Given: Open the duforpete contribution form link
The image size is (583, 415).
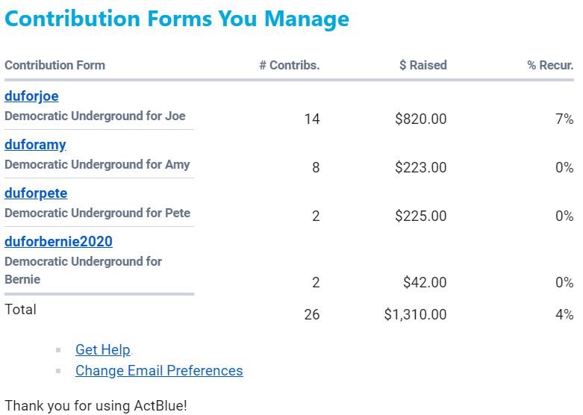Looking at the screenshot, I should click(36, 193).
